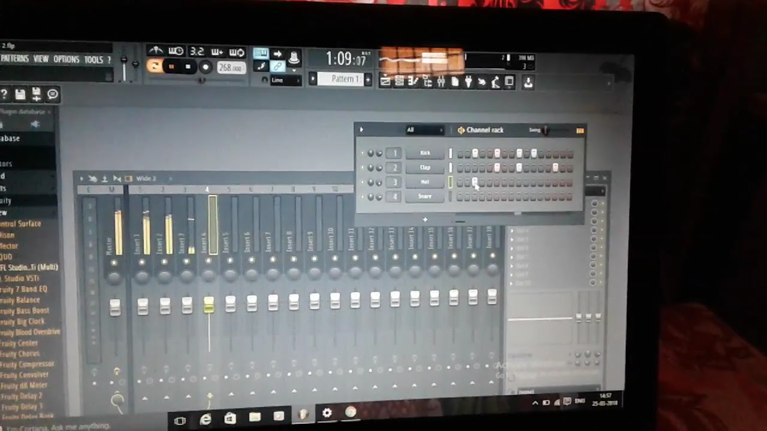Image resolution: width=767 pixels, height=431 pixels.
Task: Open the playlist view icon
Action: click(x=385, y=81)
